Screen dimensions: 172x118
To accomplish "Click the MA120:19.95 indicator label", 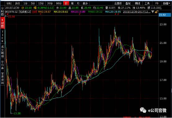I will [x=113, y=12].
